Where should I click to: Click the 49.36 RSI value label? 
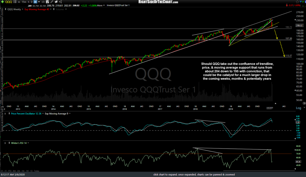[x=298, y=162]
